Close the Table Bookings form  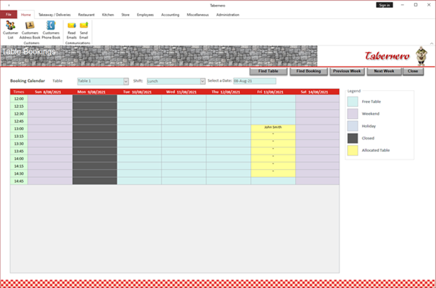[x=413, y=71]
